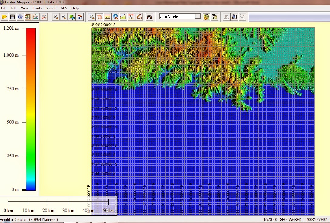The height and width of the screenshot is (223, 330).
Task: Open the 3D view icon
Action: point(215,17)
